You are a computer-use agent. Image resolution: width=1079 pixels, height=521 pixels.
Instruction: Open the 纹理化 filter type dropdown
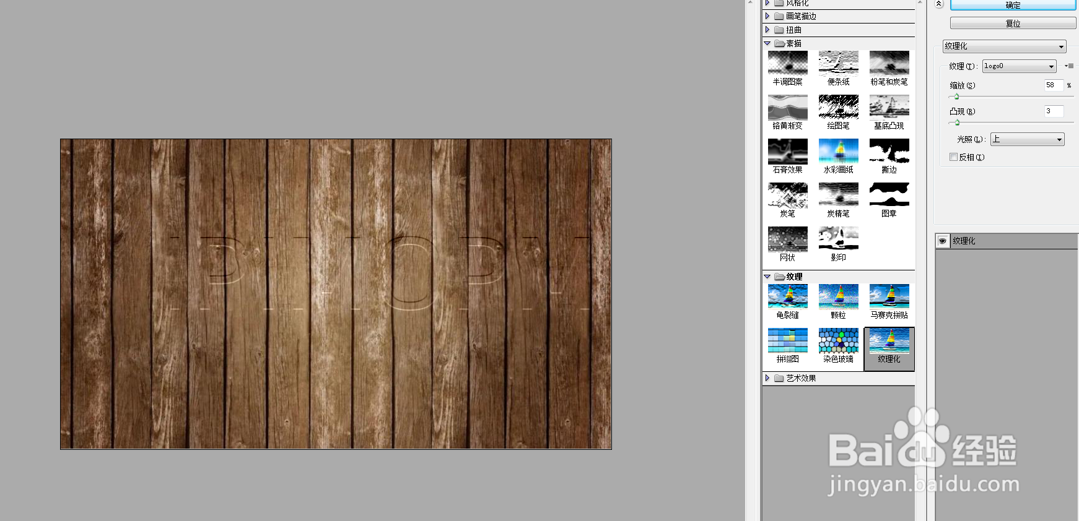coord(1004,46)
